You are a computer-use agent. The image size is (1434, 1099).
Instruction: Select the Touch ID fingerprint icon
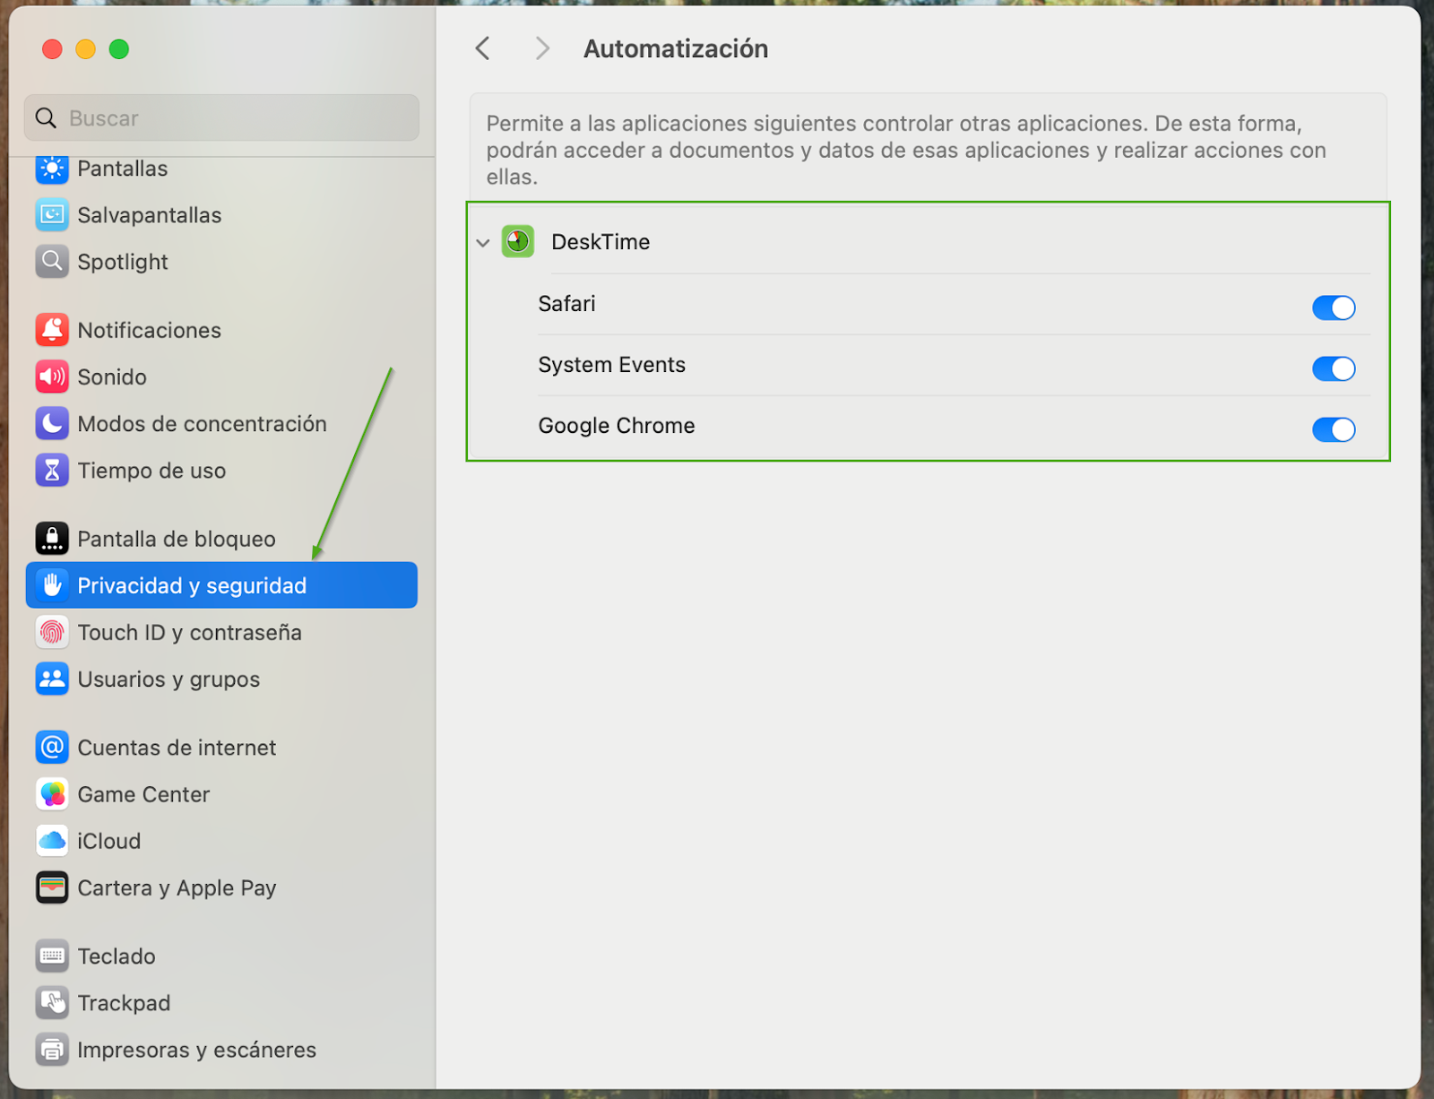click(52, 633)
